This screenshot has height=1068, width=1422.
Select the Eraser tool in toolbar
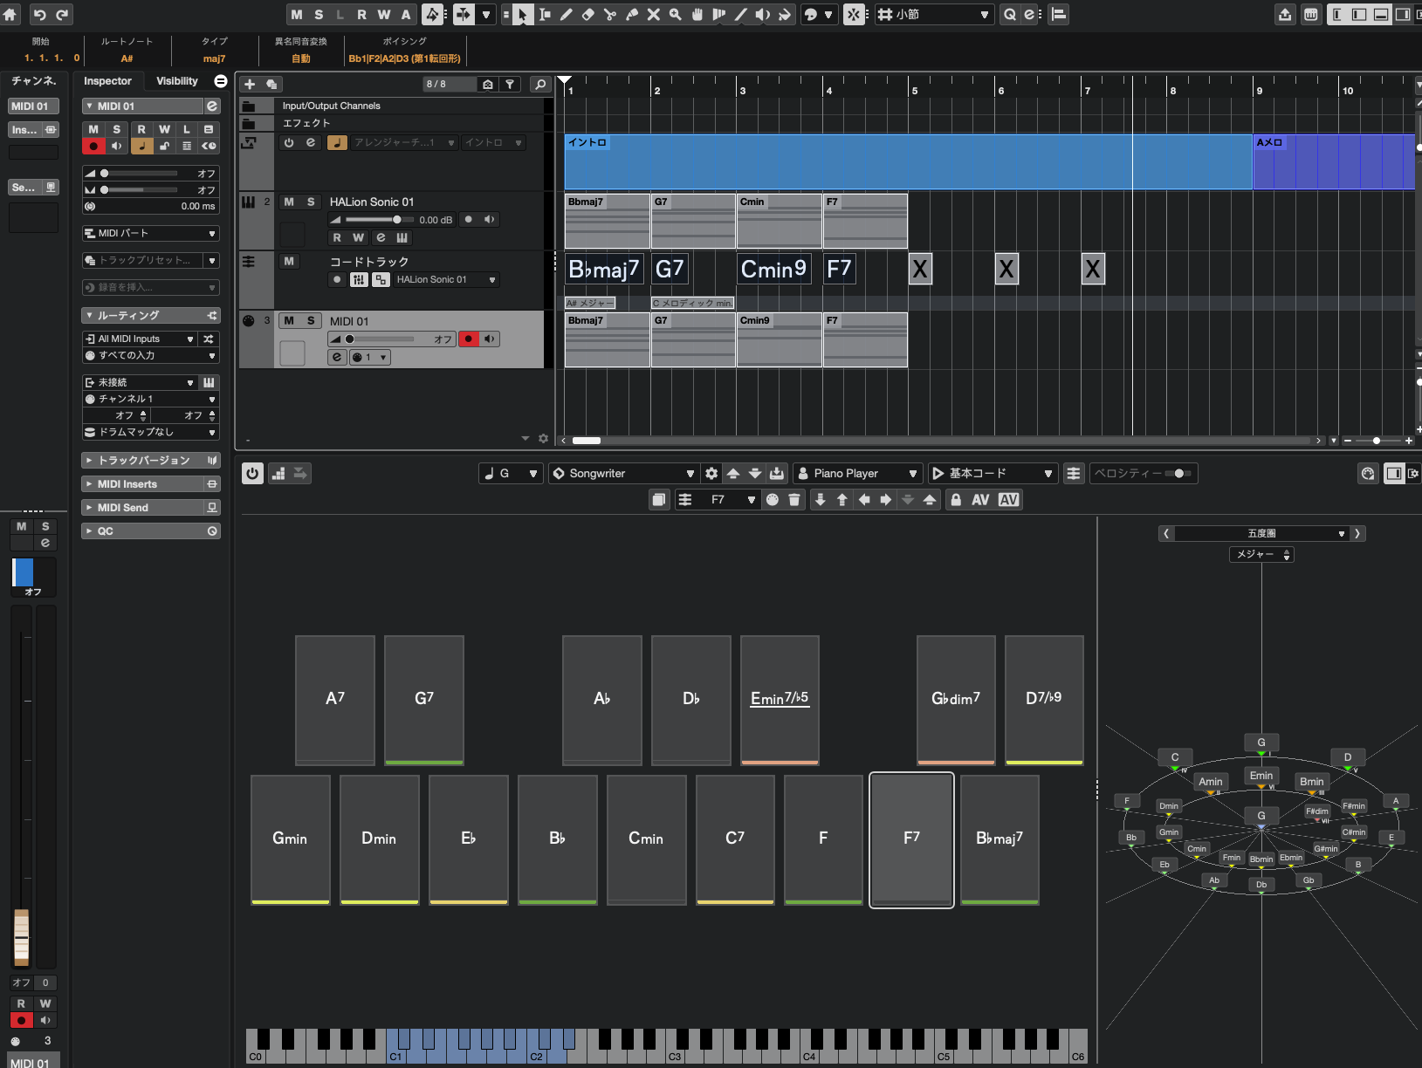(588, 14)
